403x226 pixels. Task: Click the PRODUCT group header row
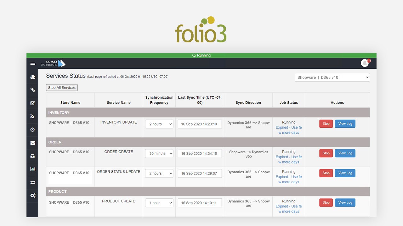point(208,191)
